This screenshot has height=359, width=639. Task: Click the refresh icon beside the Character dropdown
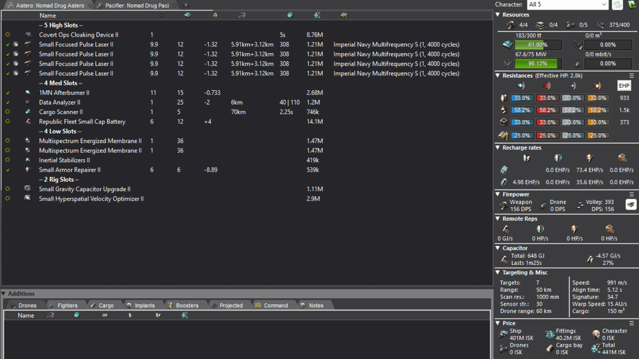pos(617,4)
